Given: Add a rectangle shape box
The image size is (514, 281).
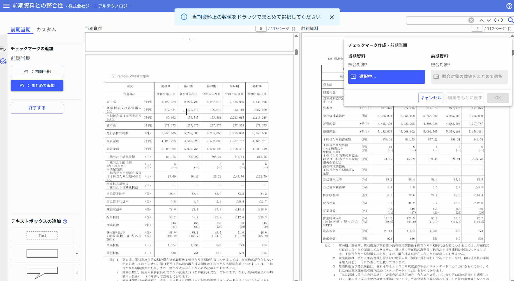Looking at the screenshot, I should click(42, 254).
